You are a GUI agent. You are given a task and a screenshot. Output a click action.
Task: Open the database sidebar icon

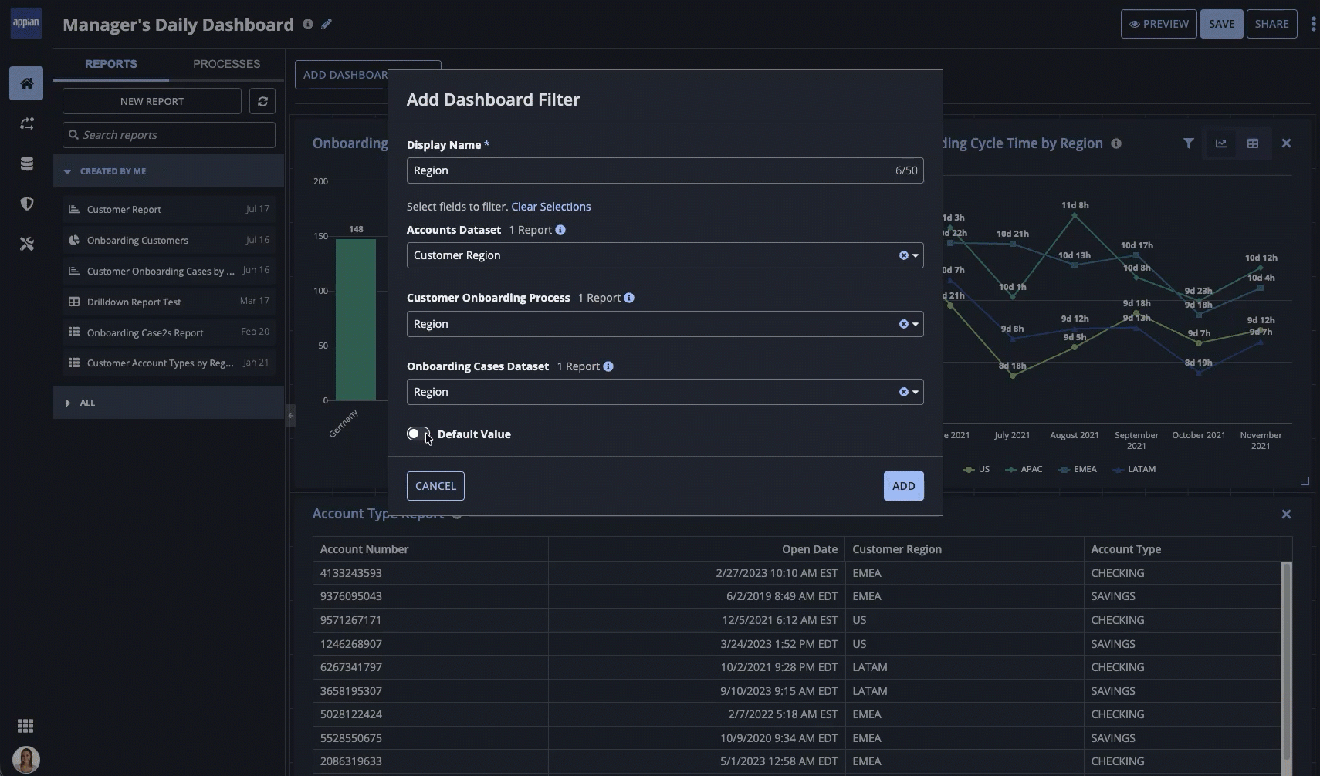pos(26,164)
